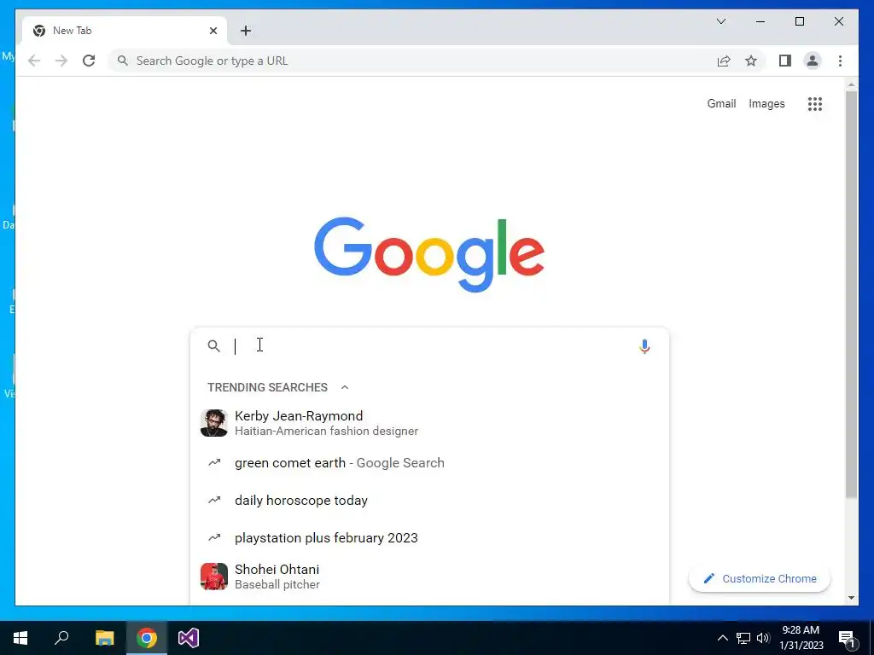Image resolution: width=874 pixels, height=655 pixels.
Task: Click in the Google search input field
Action: point(429,346)
